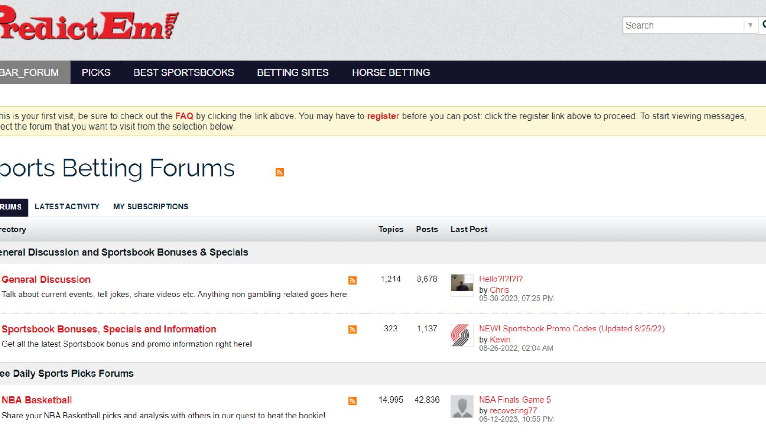Click recovering77's default avatar
766x432 pixels.
pos(461,406)
